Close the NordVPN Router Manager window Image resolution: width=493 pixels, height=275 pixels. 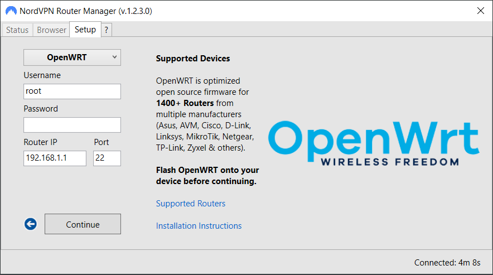pyautogui.click(x=480, y=11)
